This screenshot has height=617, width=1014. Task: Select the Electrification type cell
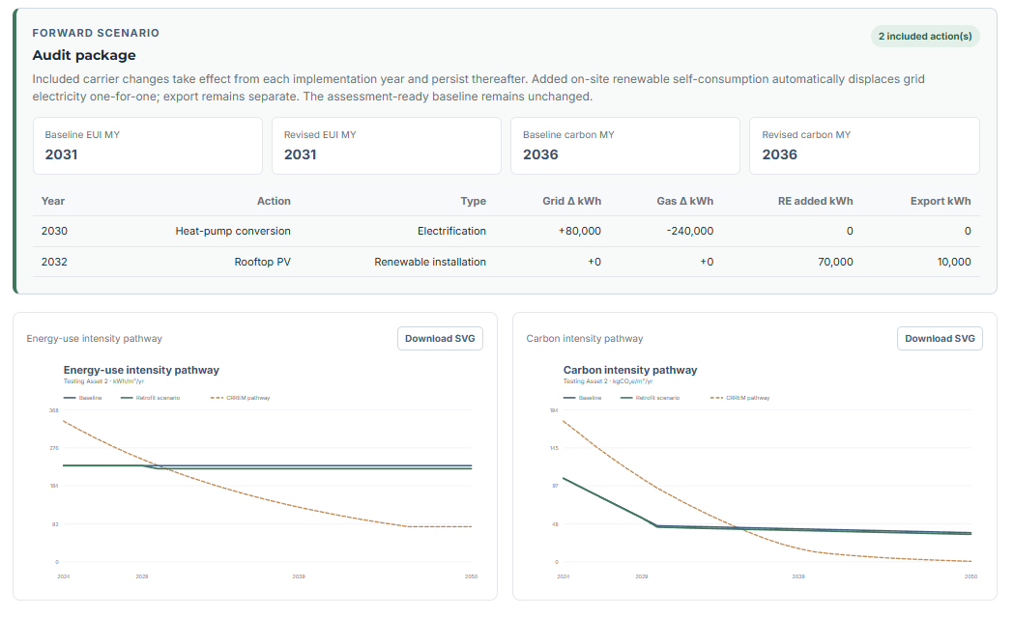(x=451, y=231)
